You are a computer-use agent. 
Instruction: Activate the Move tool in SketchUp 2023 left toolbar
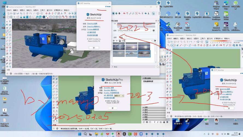tap(54, 102)
